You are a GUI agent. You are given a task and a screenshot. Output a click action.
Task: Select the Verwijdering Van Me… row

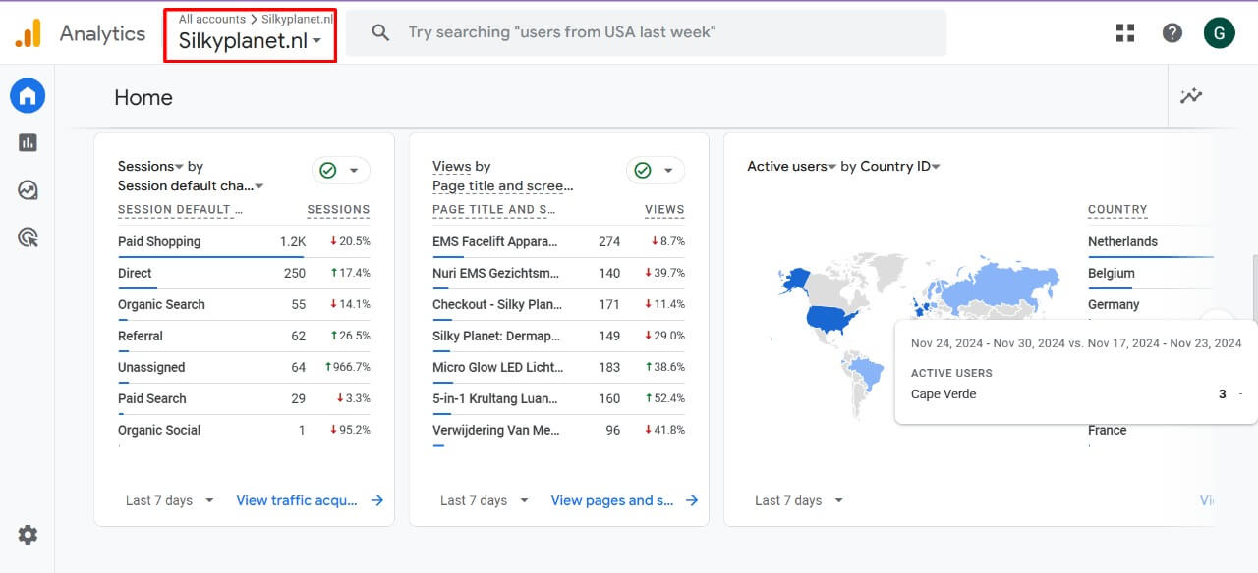pos(558,431)
